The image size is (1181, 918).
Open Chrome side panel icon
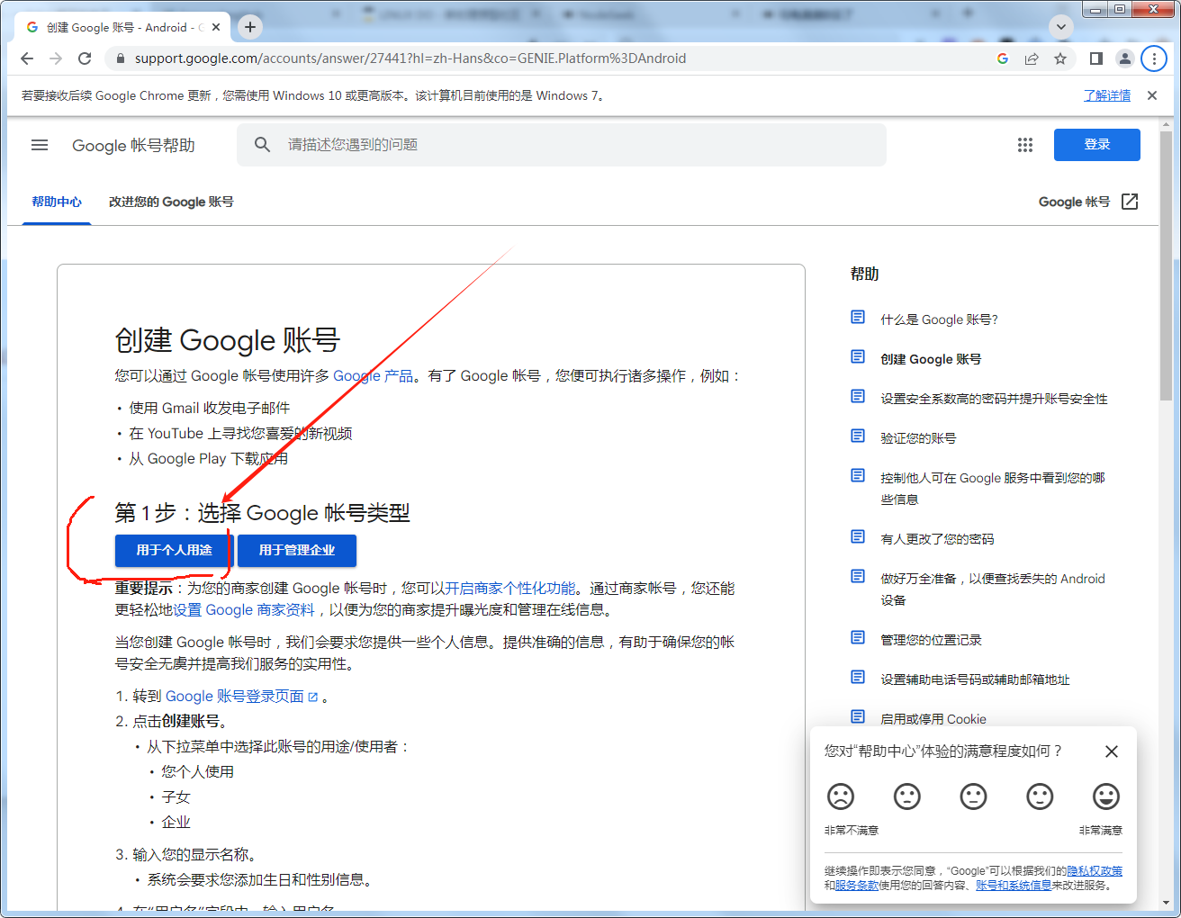click(1095, 58)
